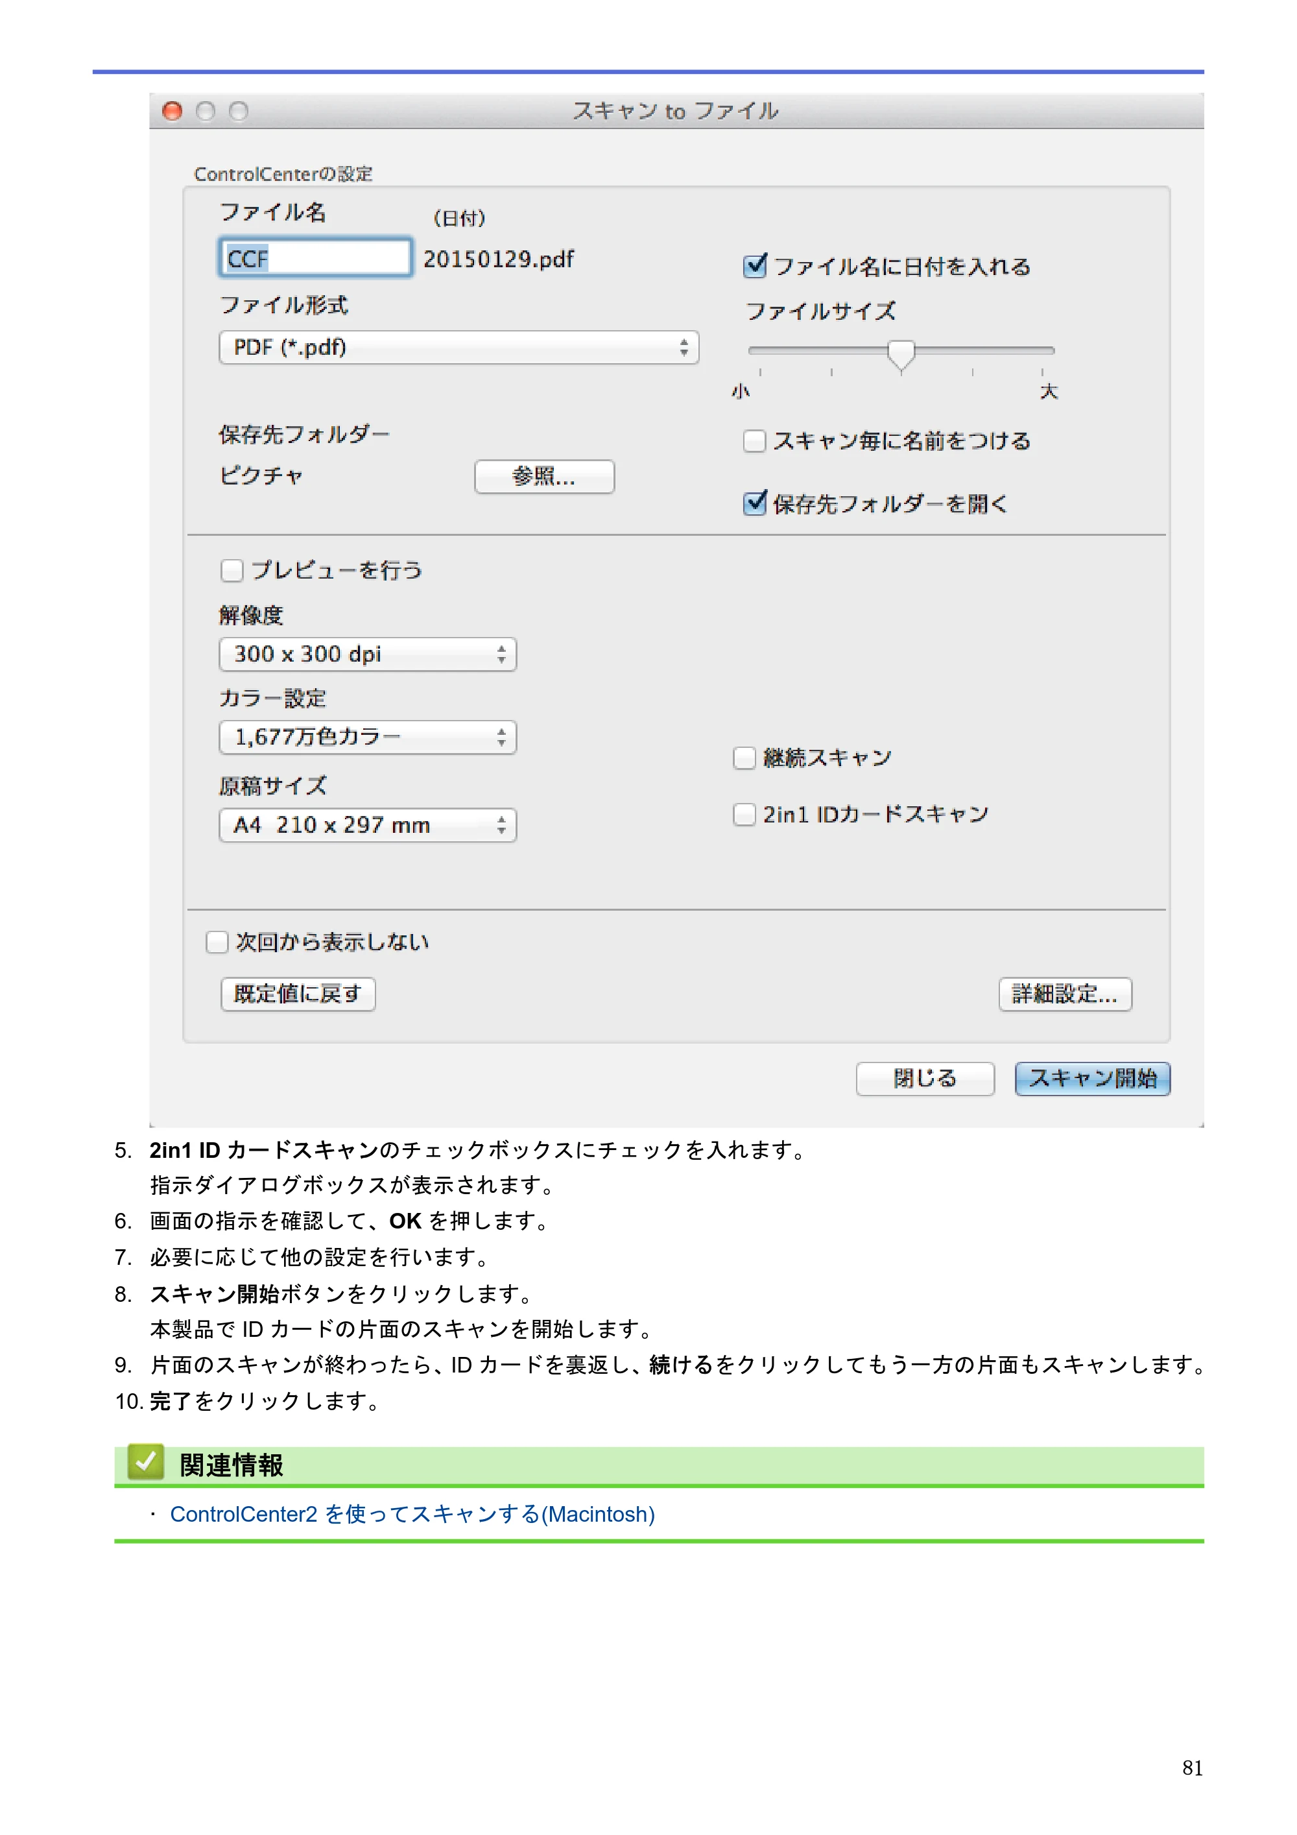Click the 関連情報 green checkmark icon

[x=145, y=1462]
